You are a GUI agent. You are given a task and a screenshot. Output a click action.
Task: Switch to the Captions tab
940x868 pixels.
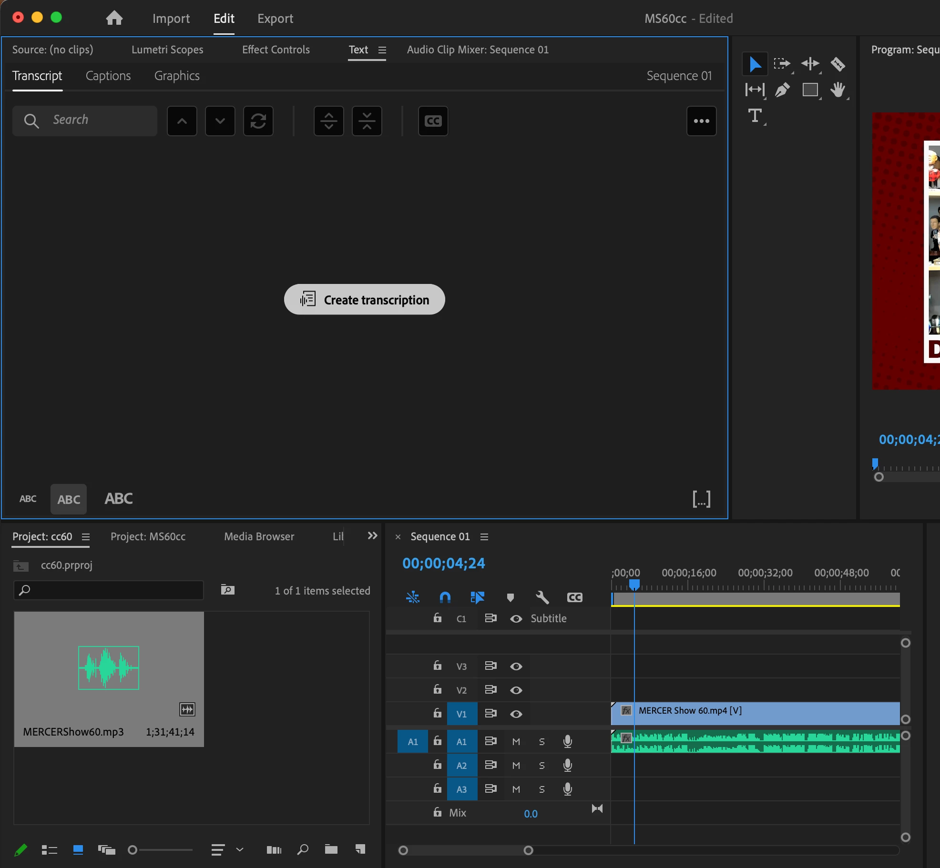click(108, 76)
